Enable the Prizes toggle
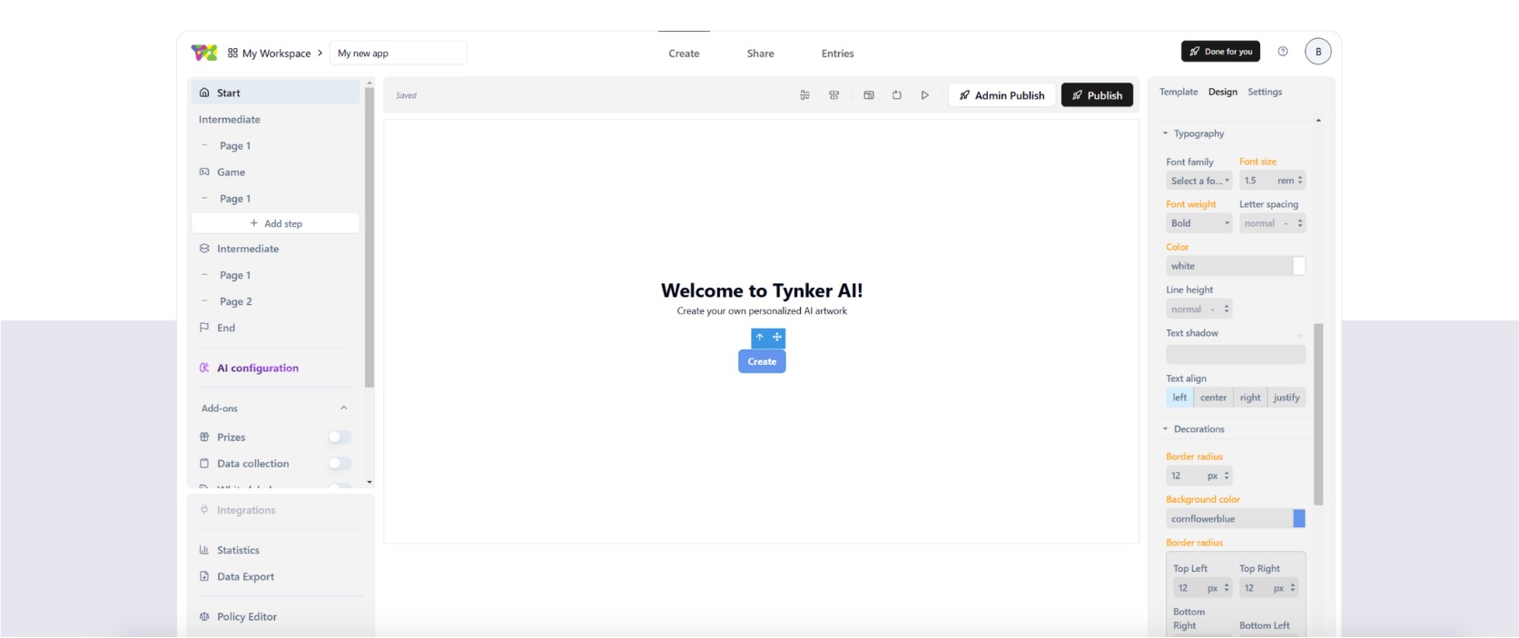 (x=340, y=437)
